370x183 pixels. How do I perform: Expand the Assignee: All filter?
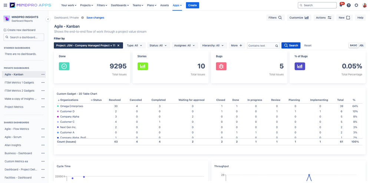(x=185, y=45)
